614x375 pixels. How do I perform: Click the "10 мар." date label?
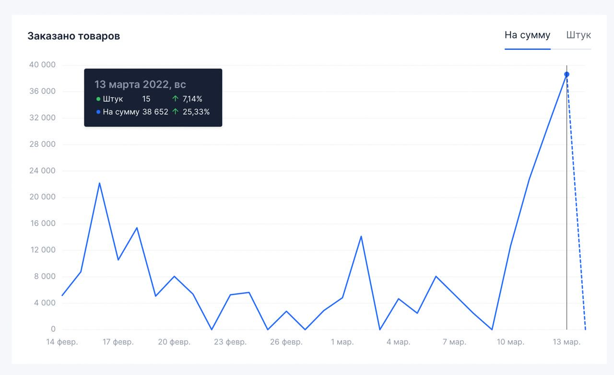tap(510, 342)
